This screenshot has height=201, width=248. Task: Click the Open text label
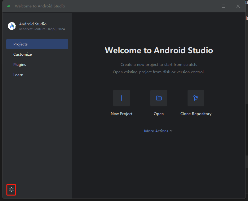coord(159,114)
